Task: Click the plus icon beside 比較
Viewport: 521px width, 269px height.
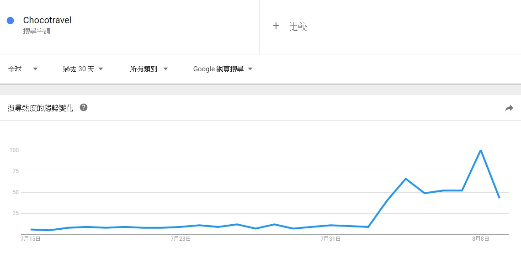Action: click(x=276, y=26)
